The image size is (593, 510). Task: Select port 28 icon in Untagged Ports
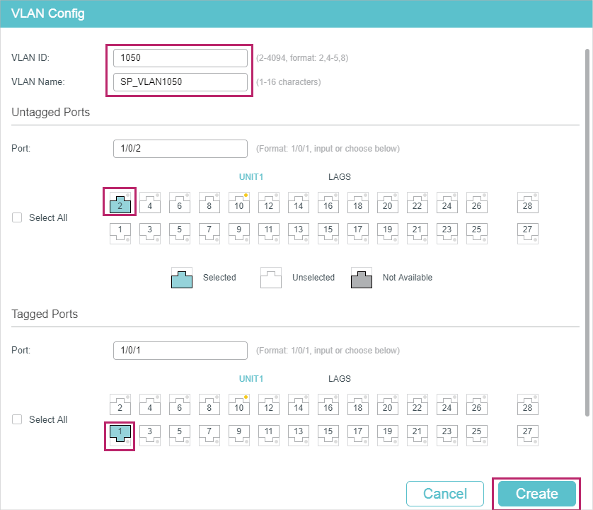click(x=528, y=203)
